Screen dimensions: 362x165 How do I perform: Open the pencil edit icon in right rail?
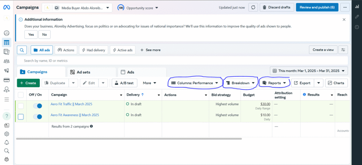click(357, 17)
